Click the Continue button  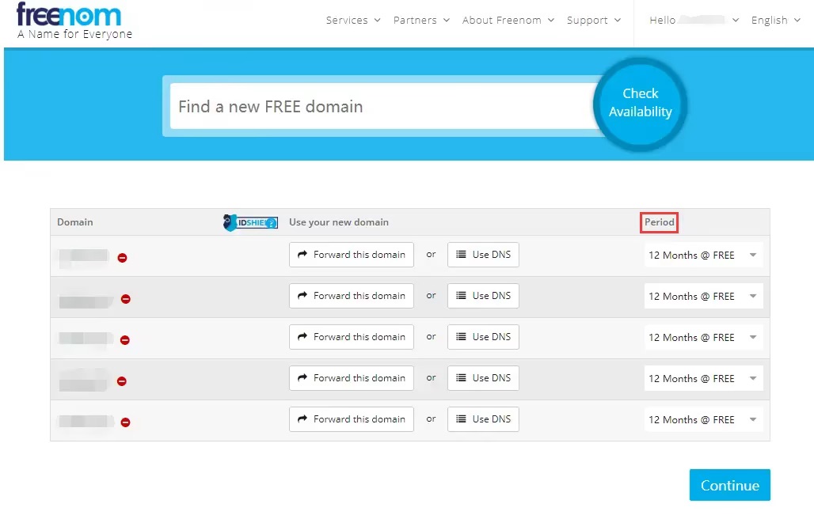(x=729, y=486)
